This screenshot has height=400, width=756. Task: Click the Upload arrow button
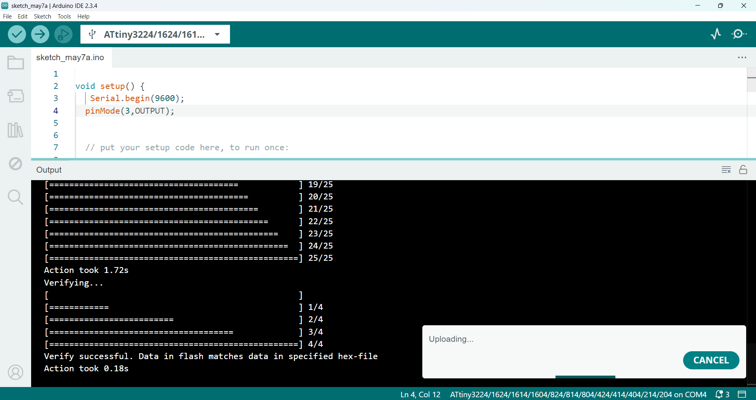coord(40,34)
